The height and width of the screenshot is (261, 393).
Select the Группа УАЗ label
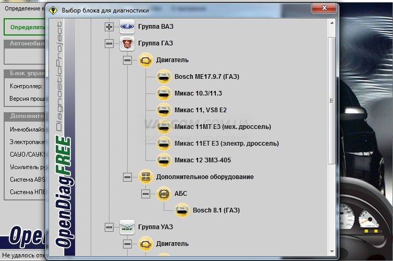tap(155, 227)
